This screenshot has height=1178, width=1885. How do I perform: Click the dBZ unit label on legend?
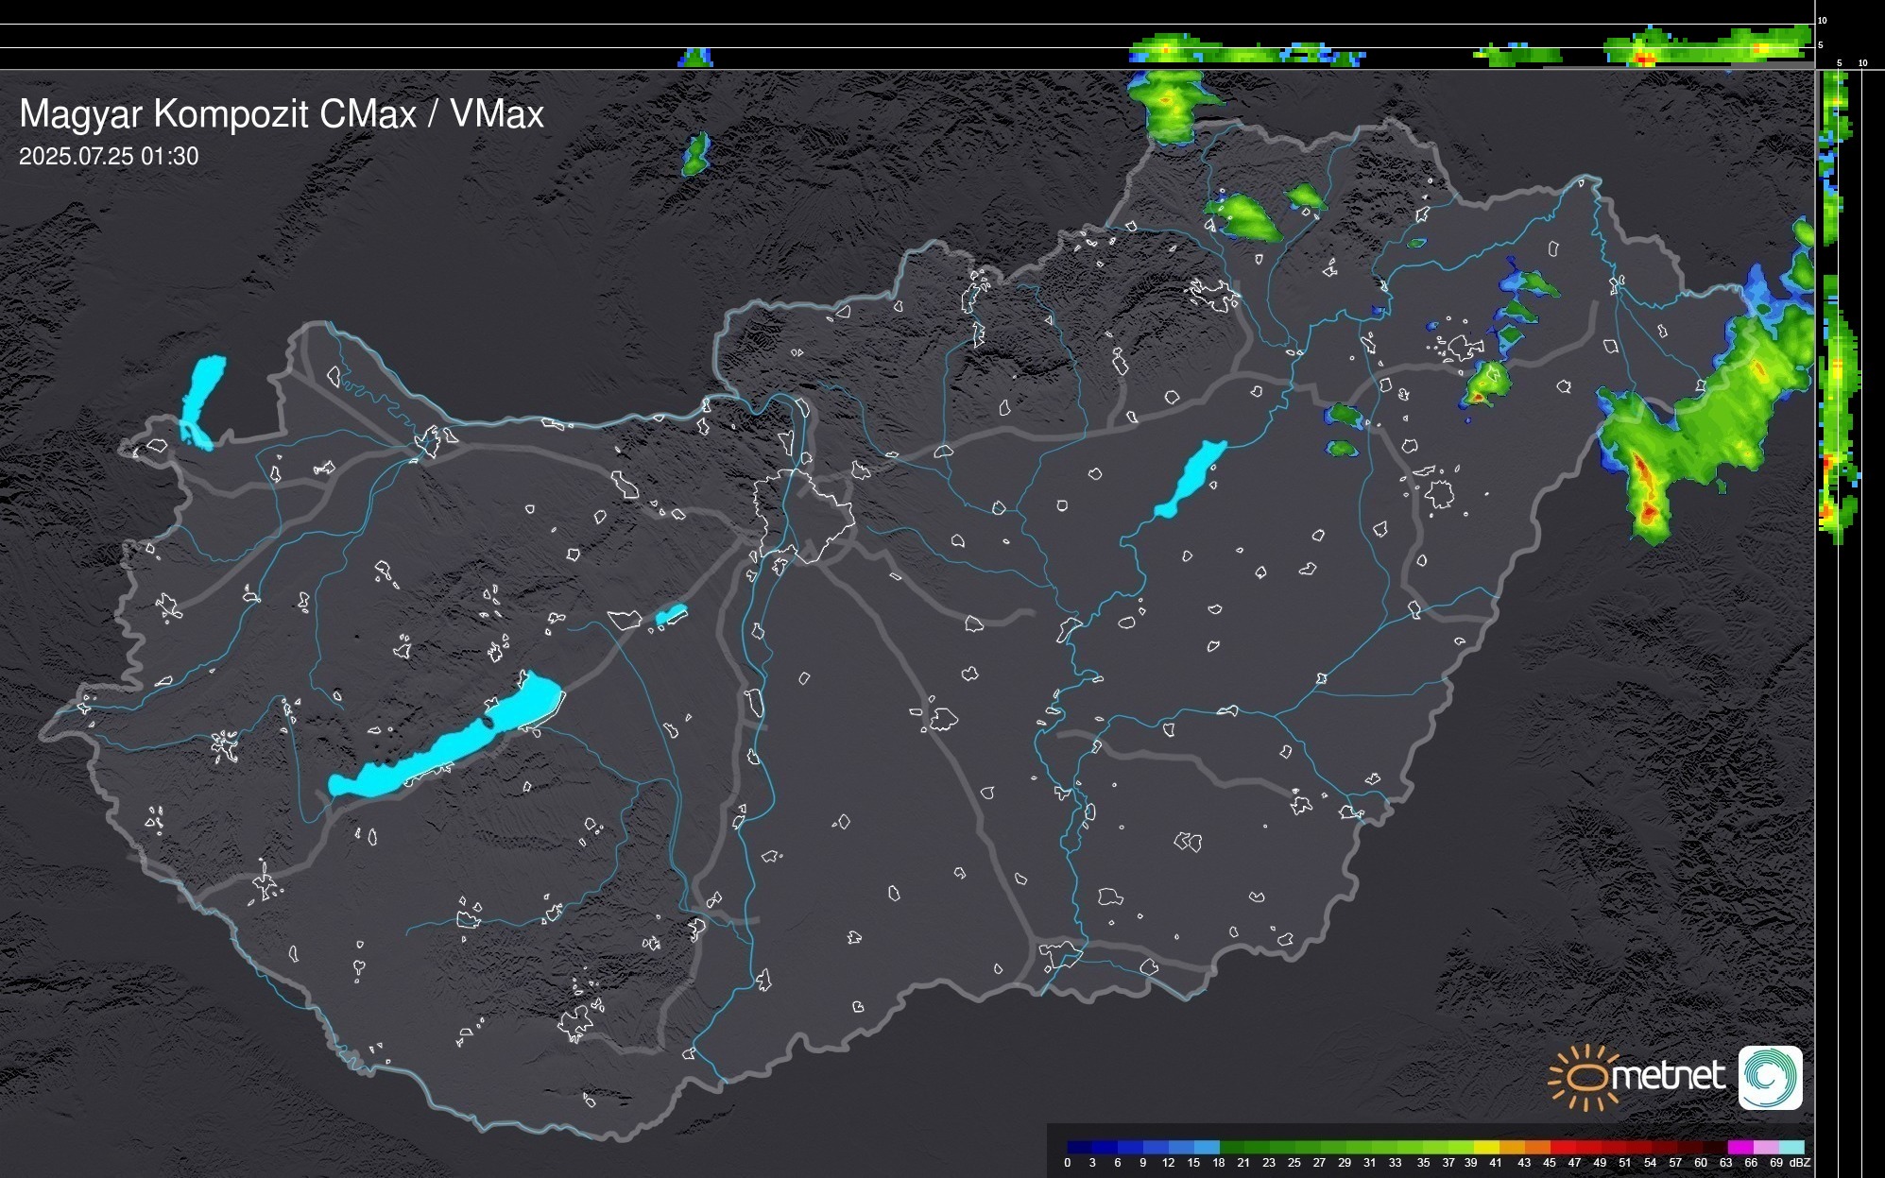(1801, 1163)
